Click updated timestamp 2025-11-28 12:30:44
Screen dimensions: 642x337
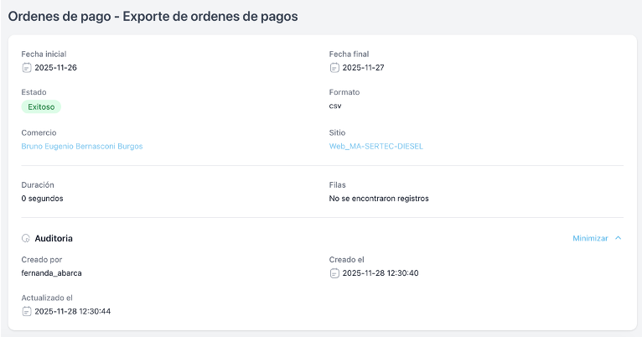pyautogui.click(x=72, y=311)
